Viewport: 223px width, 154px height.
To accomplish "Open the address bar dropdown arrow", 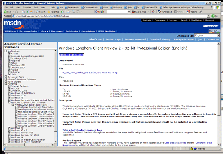I will (x=208, y=16).
